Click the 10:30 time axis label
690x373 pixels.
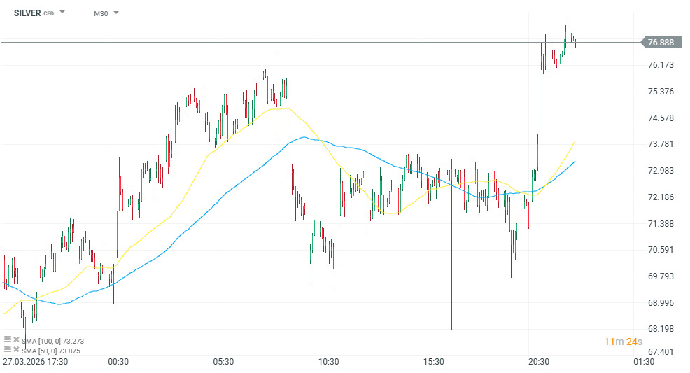tap(328, 362)
